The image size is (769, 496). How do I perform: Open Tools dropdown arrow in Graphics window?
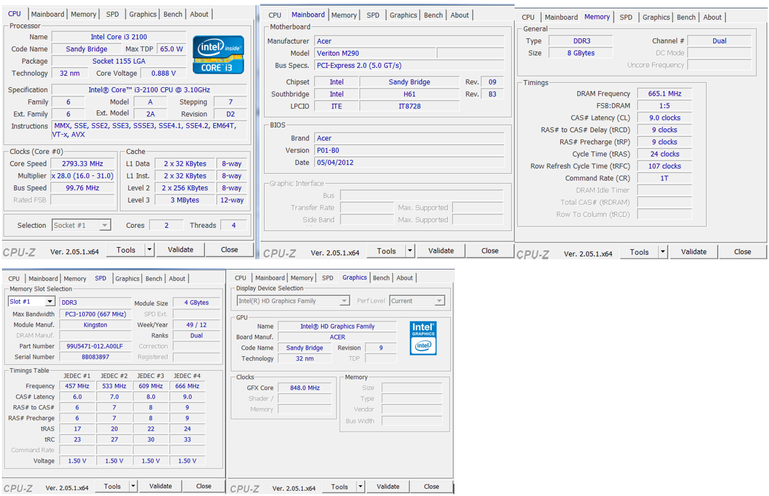(x=360, y=486)
